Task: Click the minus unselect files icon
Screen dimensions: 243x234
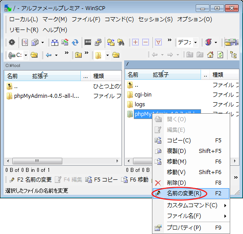Action: (x=145, y=42)
